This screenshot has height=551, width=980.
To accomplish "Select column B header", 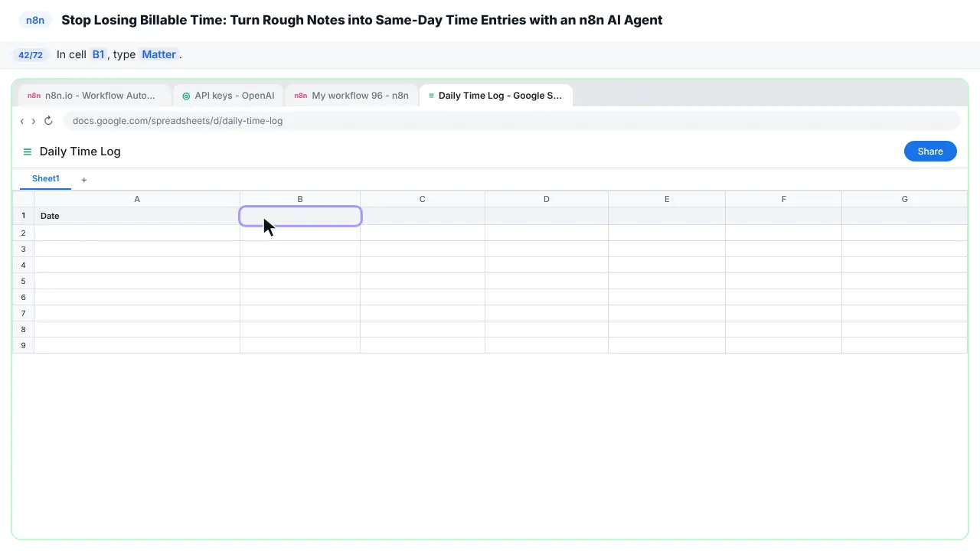I will pos(300,199).
